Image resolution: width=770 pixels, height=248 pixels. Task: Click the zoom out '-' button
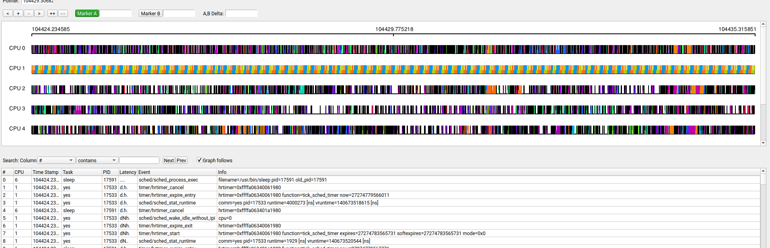click(29, 14)
